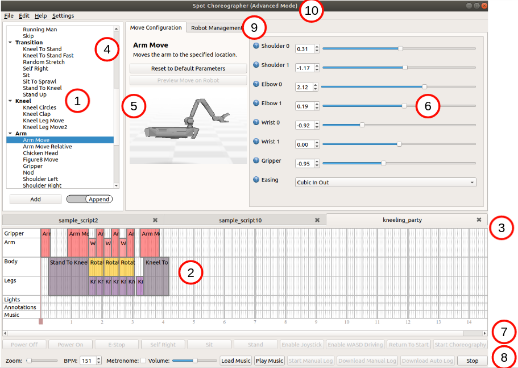
Task: Click the Elbow 0 help icon
Action: [256, 84]
